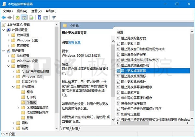The image size is (195, 137).
Task: Collapse 管理模板 under 用户配置
Action: click(8, 66)
